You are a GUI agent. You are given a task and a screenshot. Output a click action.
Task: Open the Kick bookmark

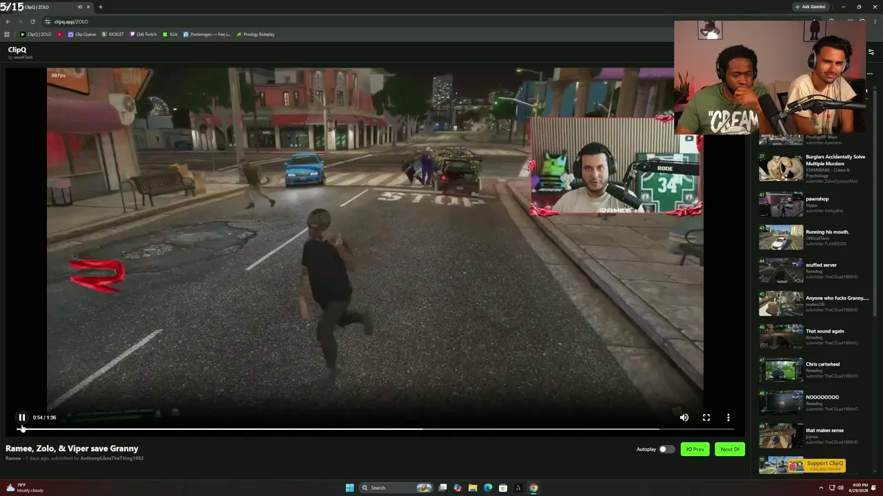tap(170, 34)
